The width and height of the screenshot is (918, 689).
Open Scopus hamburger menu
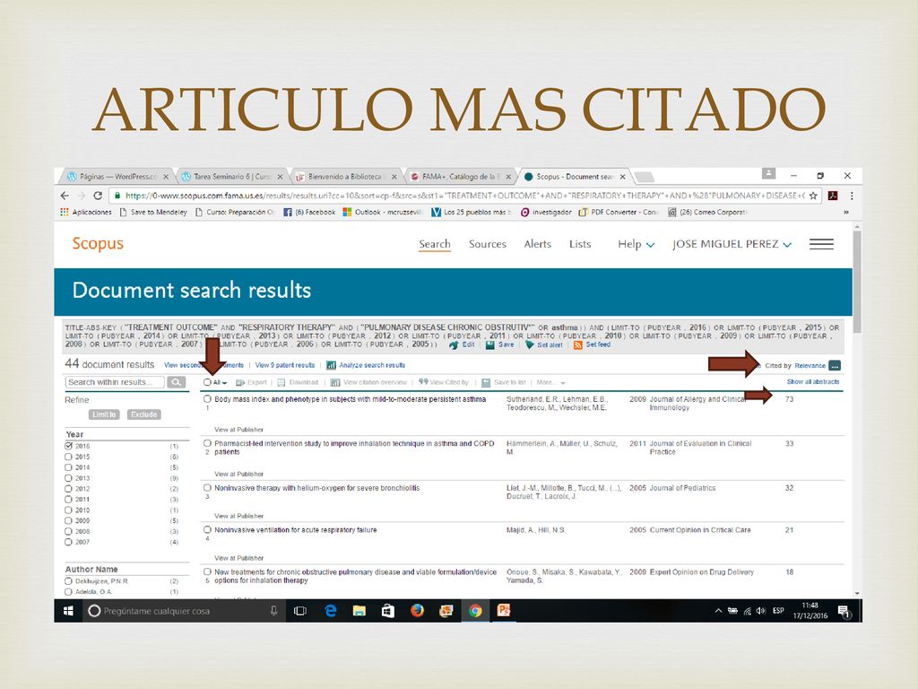[821, 244]
